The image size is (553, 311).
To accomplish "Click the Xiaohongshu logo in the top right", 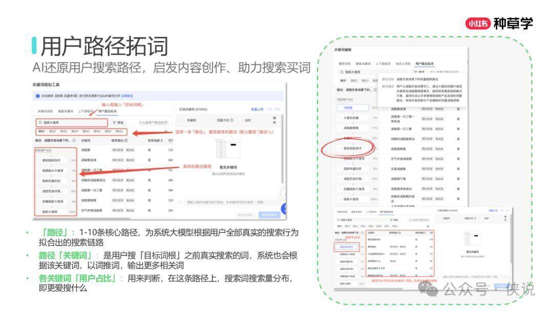I will tap(478, 23).
